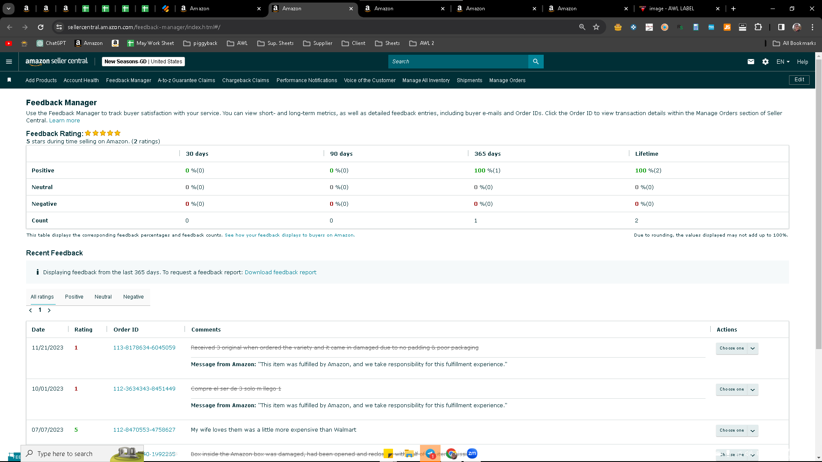Open the tab search dropdown in Chrome
This screenshot has height=462, width=822.
tap(9, 9)
